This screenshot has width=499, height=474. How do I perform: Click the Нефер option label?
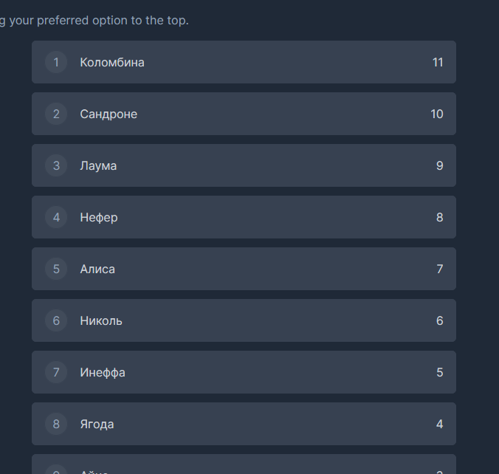point(99,217)
